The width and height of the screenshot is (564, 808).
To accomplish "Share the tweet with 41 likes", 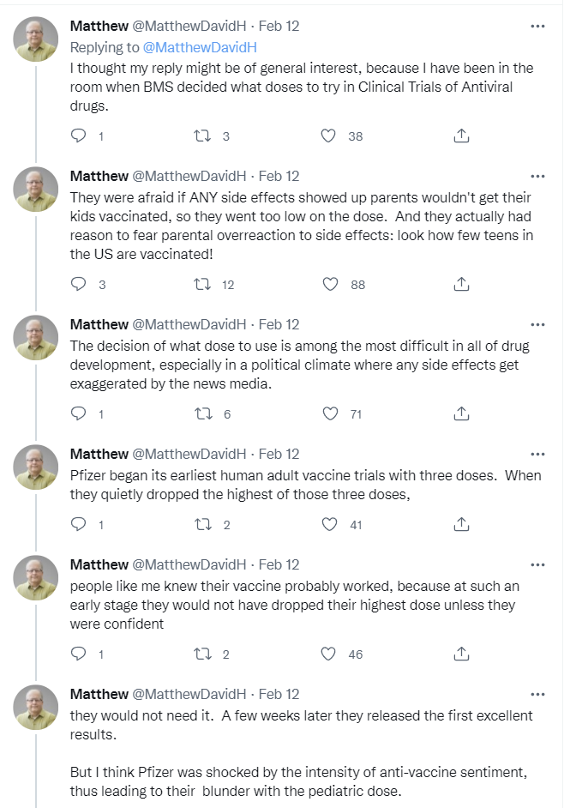I will 460,524.
